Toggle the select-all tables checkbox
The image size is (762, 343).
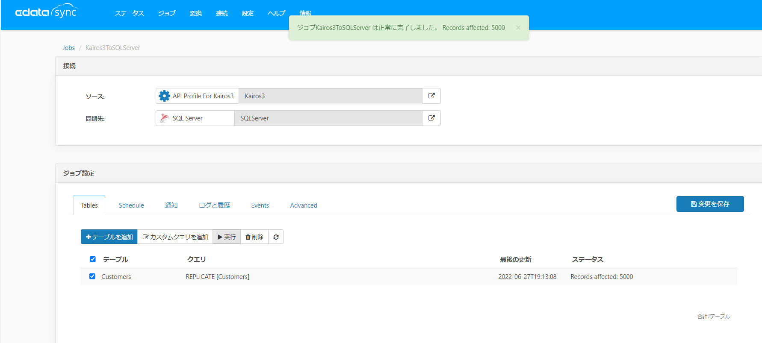pos(92,259)
